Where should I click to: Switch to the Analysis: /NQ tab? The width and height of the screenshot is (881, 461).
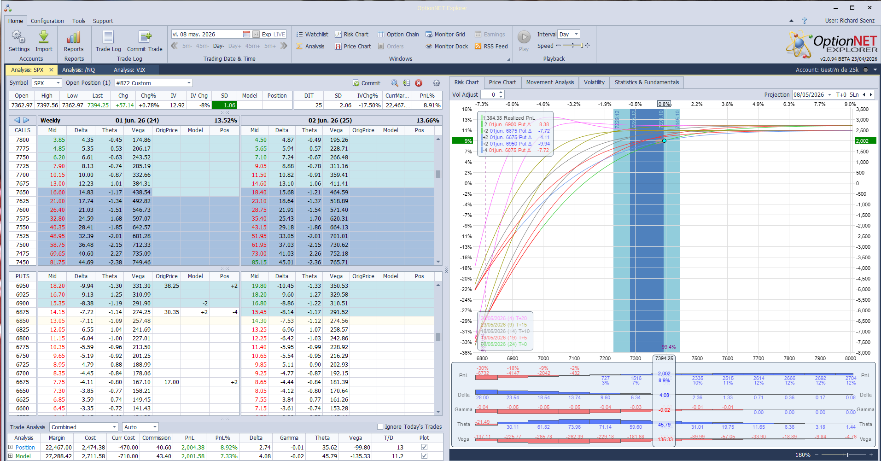tap(79, 70)
